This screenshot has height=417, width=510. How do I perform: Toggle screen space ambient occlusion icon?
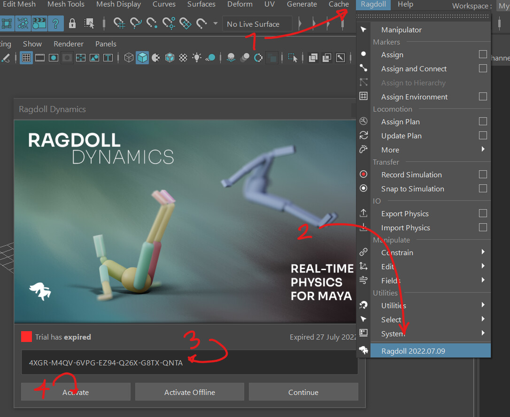231,58
